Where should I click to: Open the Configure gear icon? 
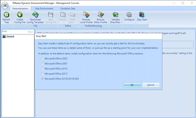click(x=129, y=15)
